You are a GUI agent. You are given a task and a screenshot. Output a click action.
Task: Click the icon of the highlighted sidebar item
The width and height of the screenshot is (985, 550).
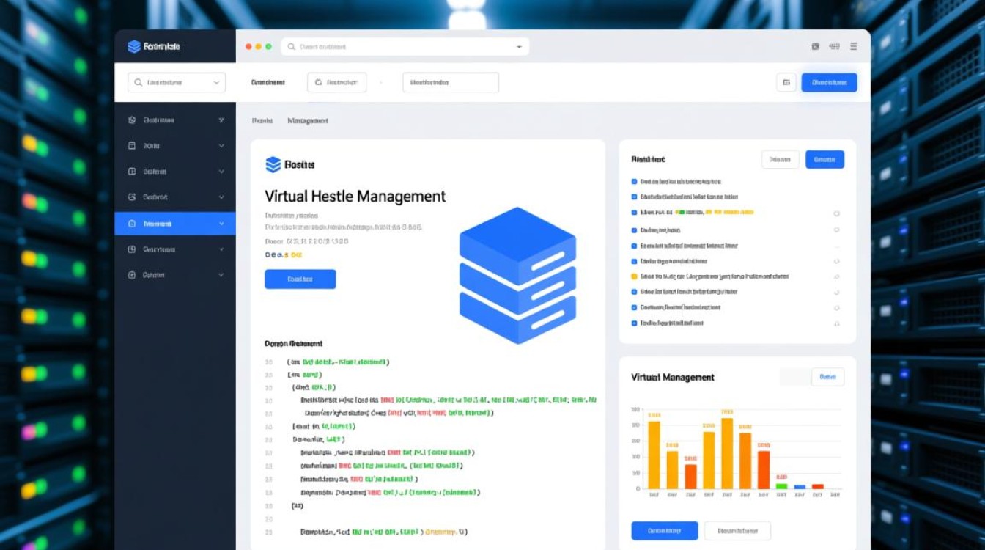[132, 224]
